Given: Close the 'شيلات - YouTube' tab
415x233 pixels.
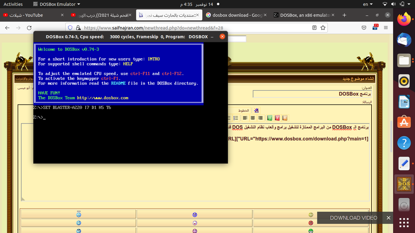Looking at the screenshot, I should [x=62, y=15].
